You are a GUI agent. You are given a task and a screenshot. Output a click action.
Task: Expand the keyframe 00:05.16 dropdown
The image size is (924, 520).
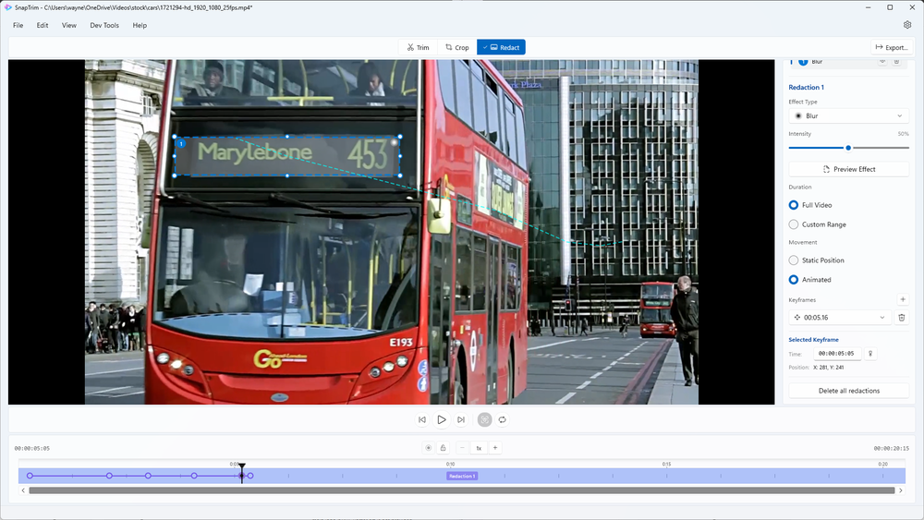(x=839, y=318)
